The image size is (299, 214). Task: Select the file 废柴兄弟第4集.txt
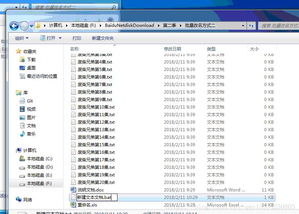pyautogui.click(x=95, y=62)
